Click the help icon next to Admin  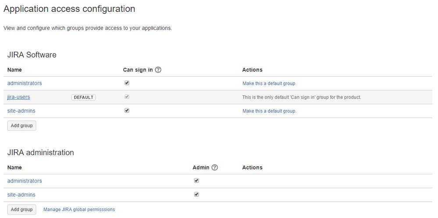214,168
